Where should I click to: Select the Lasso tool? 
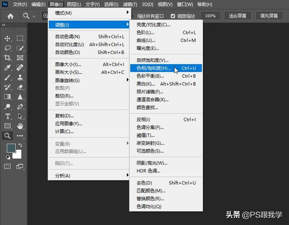click(8, 48)
